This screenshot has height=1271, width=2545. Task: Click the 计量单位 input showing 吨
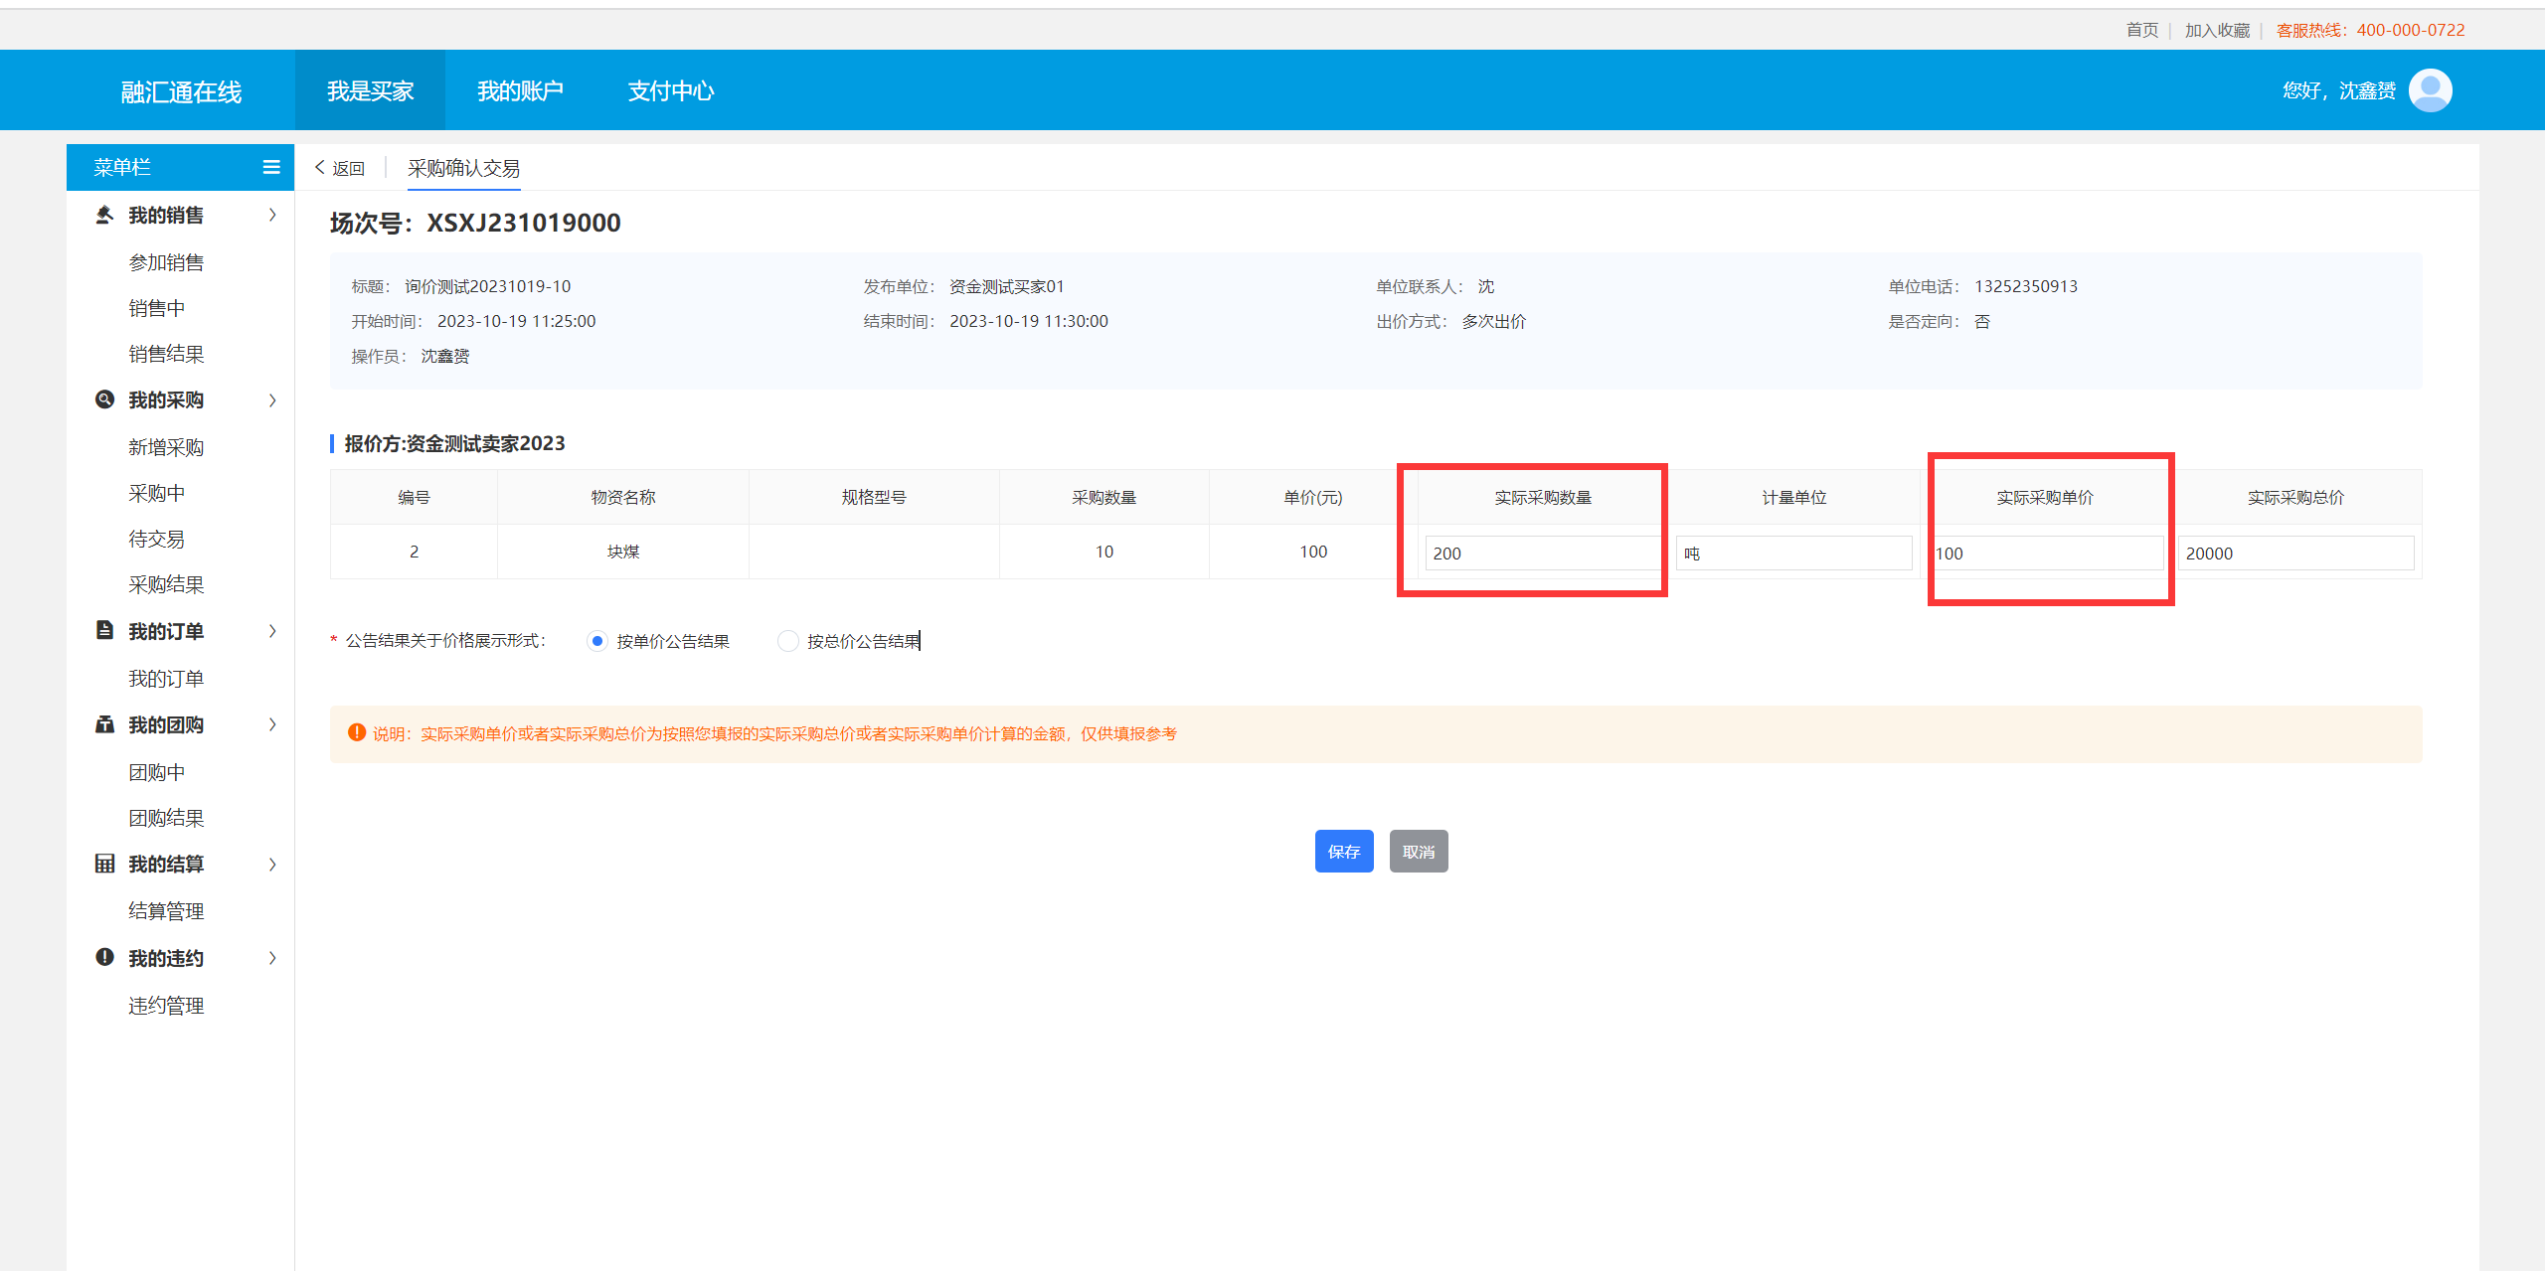coord(1793,554)
